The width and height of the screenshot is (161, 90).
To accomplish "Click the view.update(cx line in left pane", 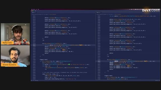I will click(51, 74).
